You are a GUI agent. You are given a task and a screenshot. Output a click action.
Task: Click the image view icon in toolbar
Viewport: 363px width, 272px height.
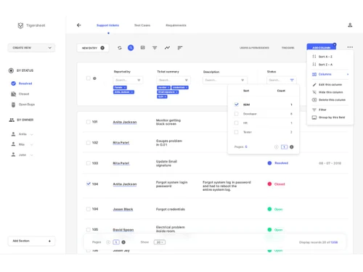click(x=143, y=48)
